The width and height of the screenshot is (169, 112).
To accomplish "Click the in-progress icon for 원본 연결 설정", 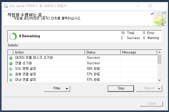I will [x=11, y=74].
